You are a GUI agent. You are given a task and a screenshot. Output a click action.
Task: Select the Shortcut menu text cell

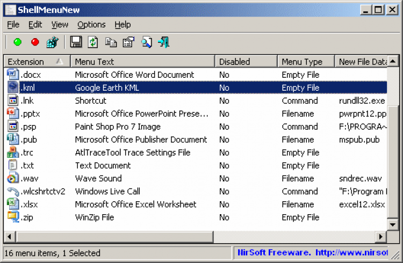coord(90,101)
